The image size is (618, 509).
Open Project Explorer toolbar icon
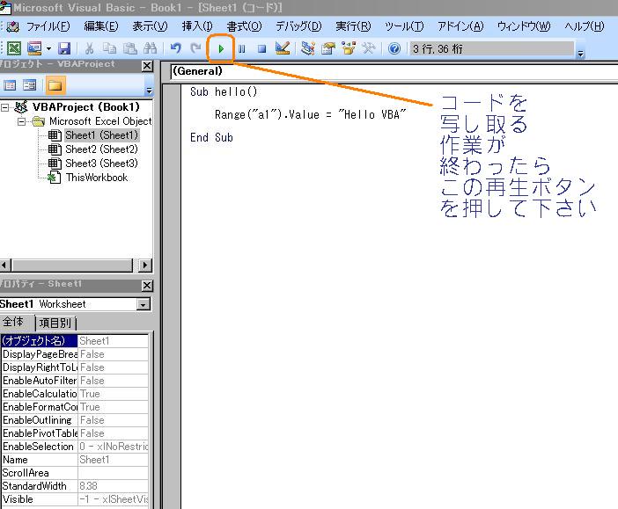(308, 48)
